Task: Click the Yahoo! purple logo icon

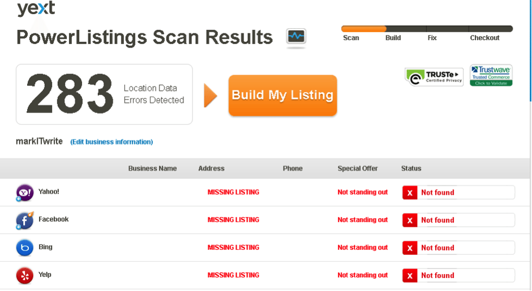Action: pyautogui.click(x=25, y=192)
